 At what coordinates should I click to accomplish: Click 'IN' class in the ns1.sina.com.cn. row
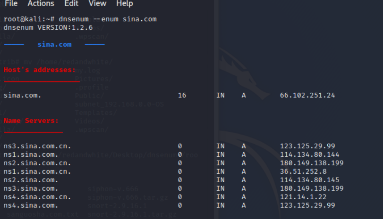click(221, 171)
